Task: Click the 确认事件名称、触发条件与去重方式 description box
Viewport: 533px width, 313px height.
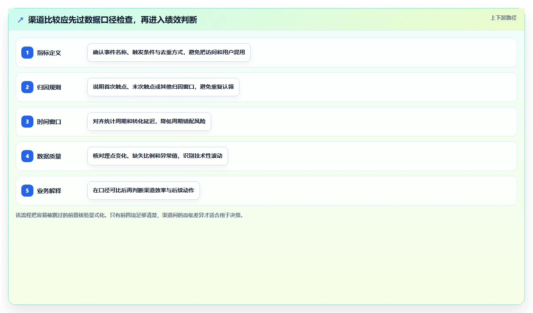Action: click(169, 53)
